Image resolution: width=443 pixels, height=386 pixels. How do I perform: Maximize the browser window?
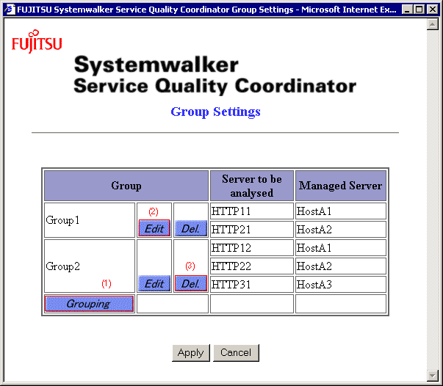point(419,10)
